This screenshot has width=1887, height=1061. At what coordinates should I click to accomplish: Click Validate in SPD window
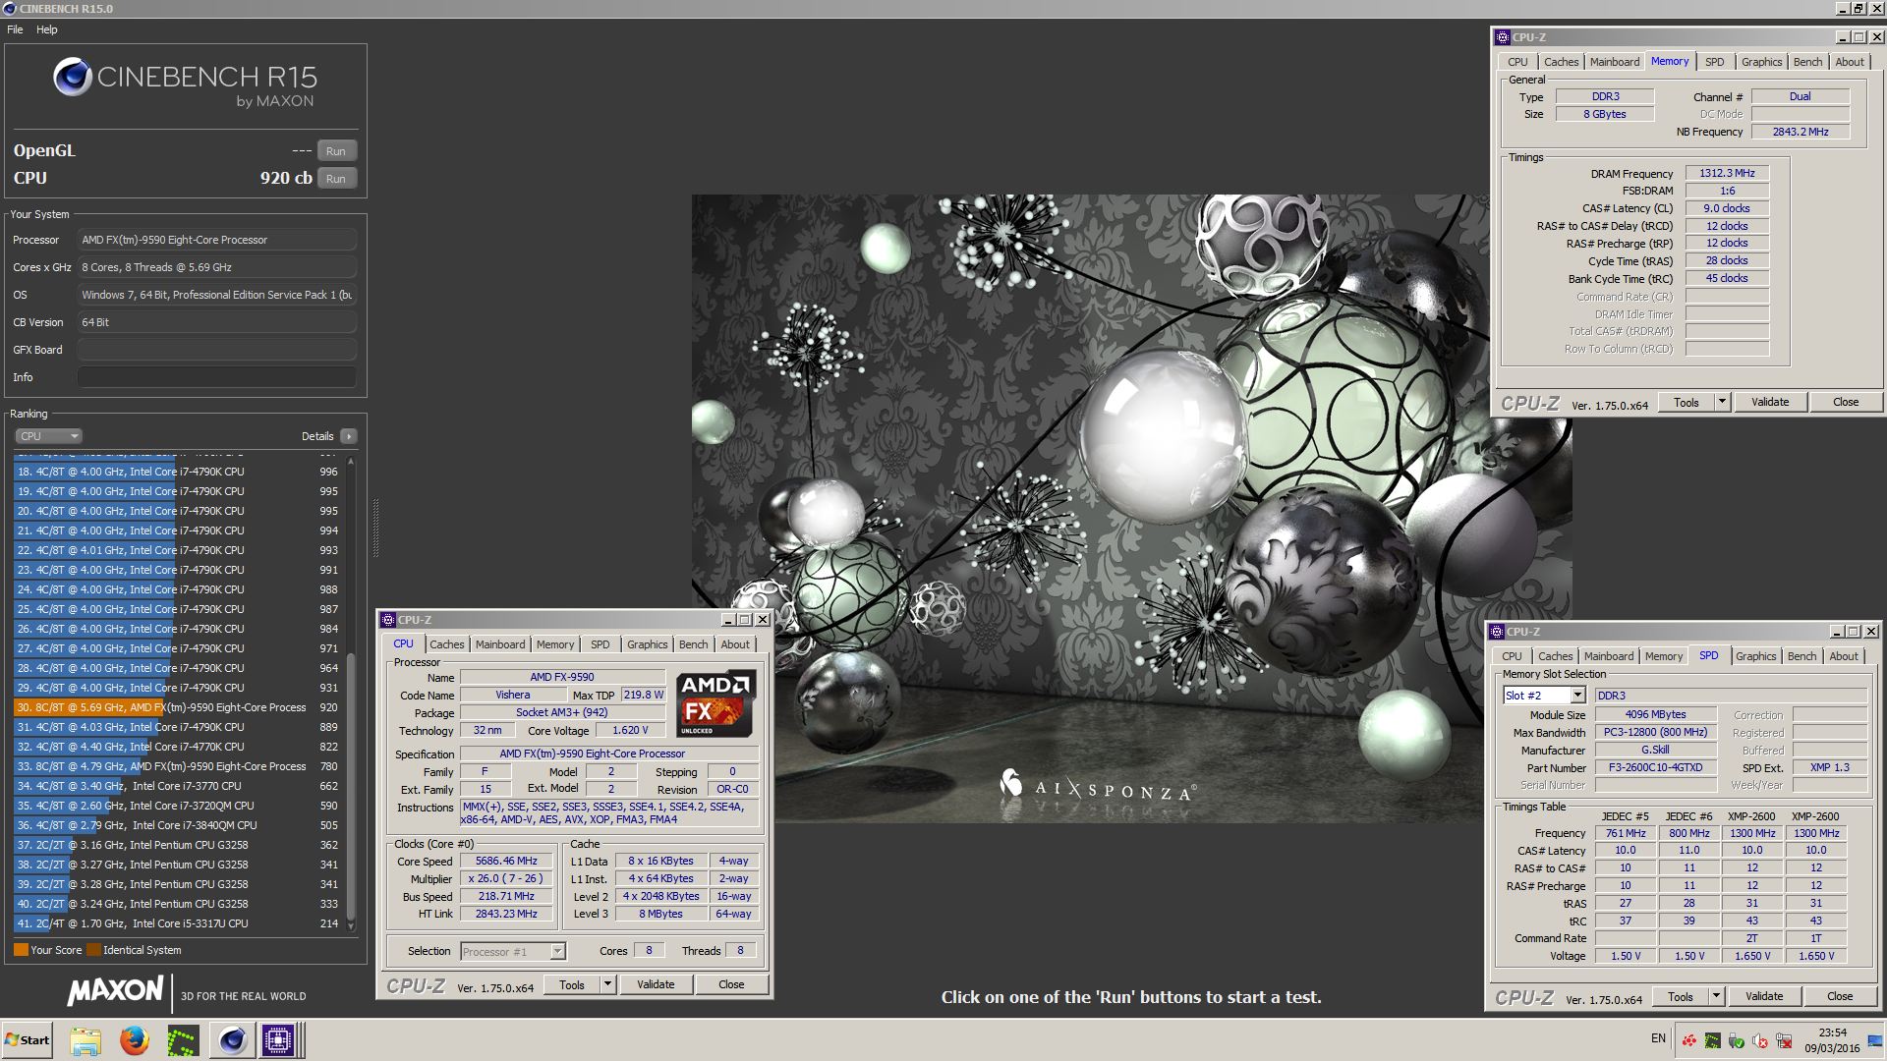point(1764,996)
